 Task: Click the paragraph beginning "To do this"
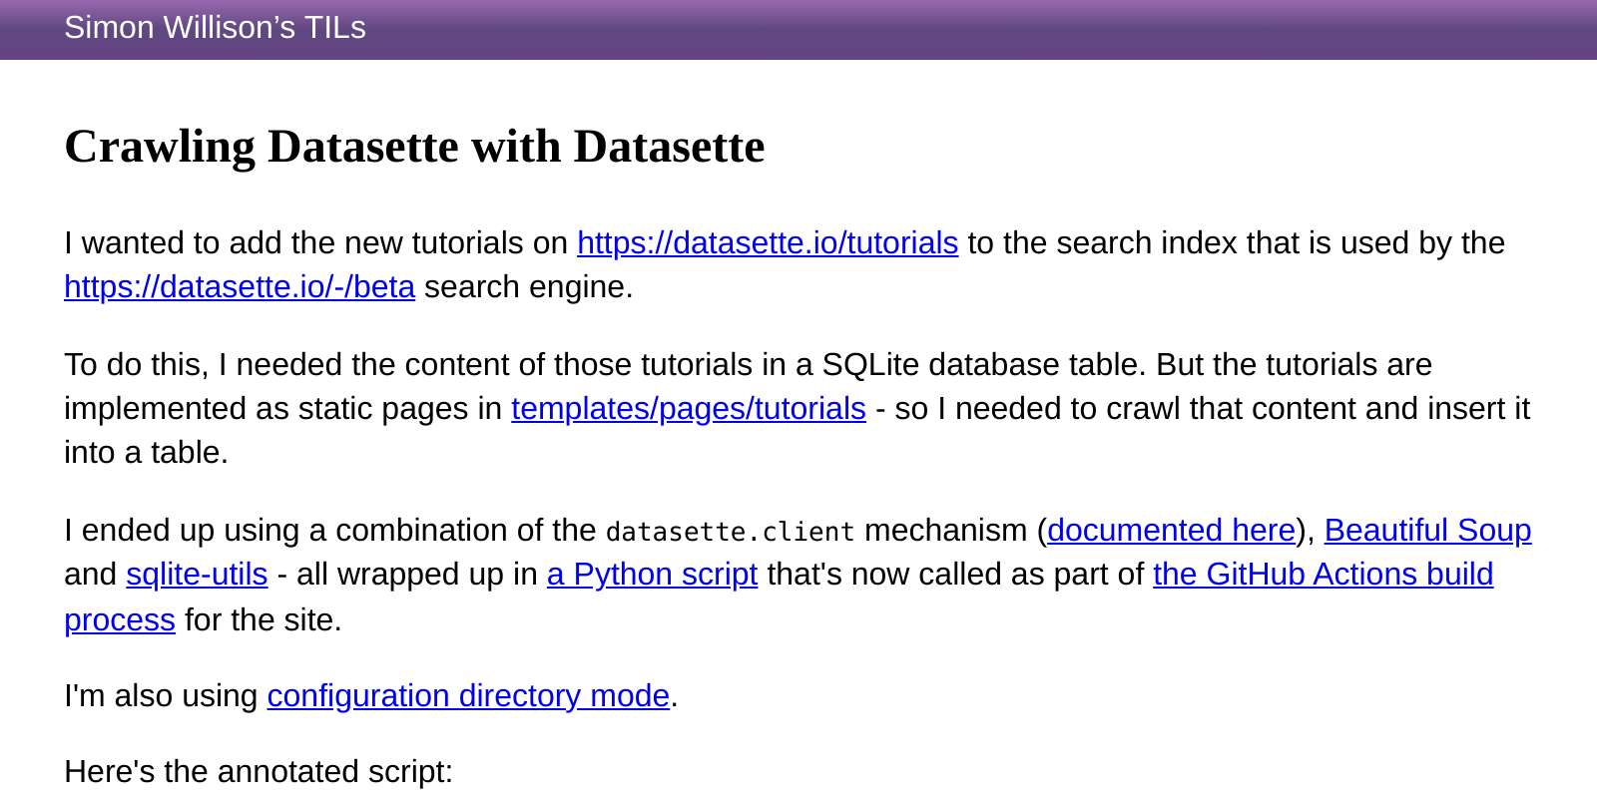click(x=797, y=408)
